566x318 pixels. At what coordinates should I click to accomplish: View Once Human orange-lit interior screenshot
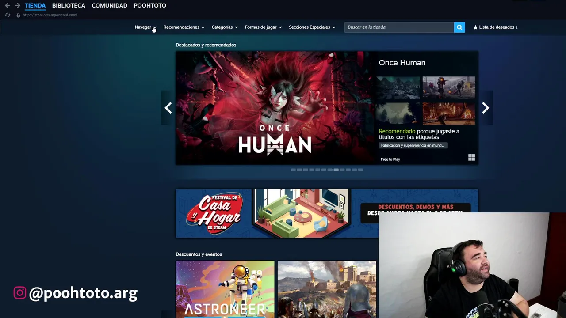click(x=448, y=114)
